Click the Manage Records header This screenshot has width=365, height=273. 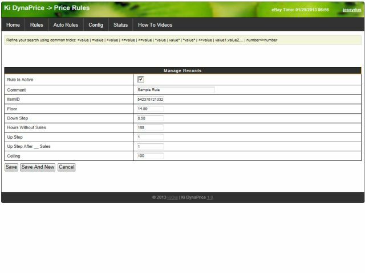coord(182,71)
